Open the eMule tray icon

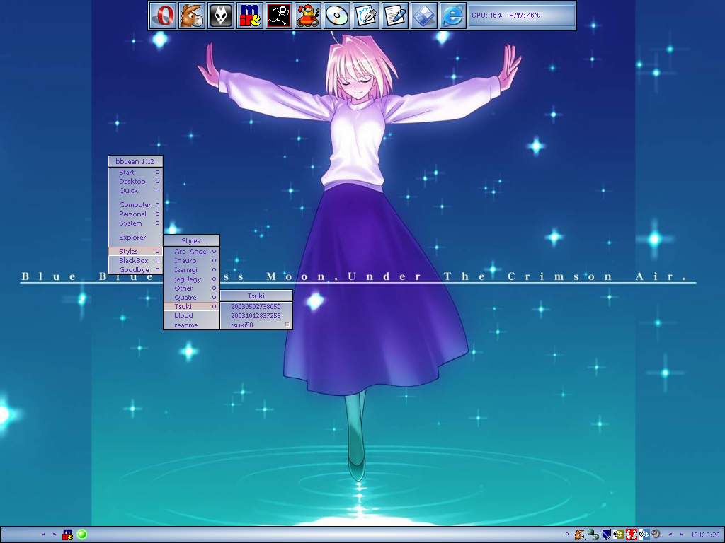(x=580, y=535)
